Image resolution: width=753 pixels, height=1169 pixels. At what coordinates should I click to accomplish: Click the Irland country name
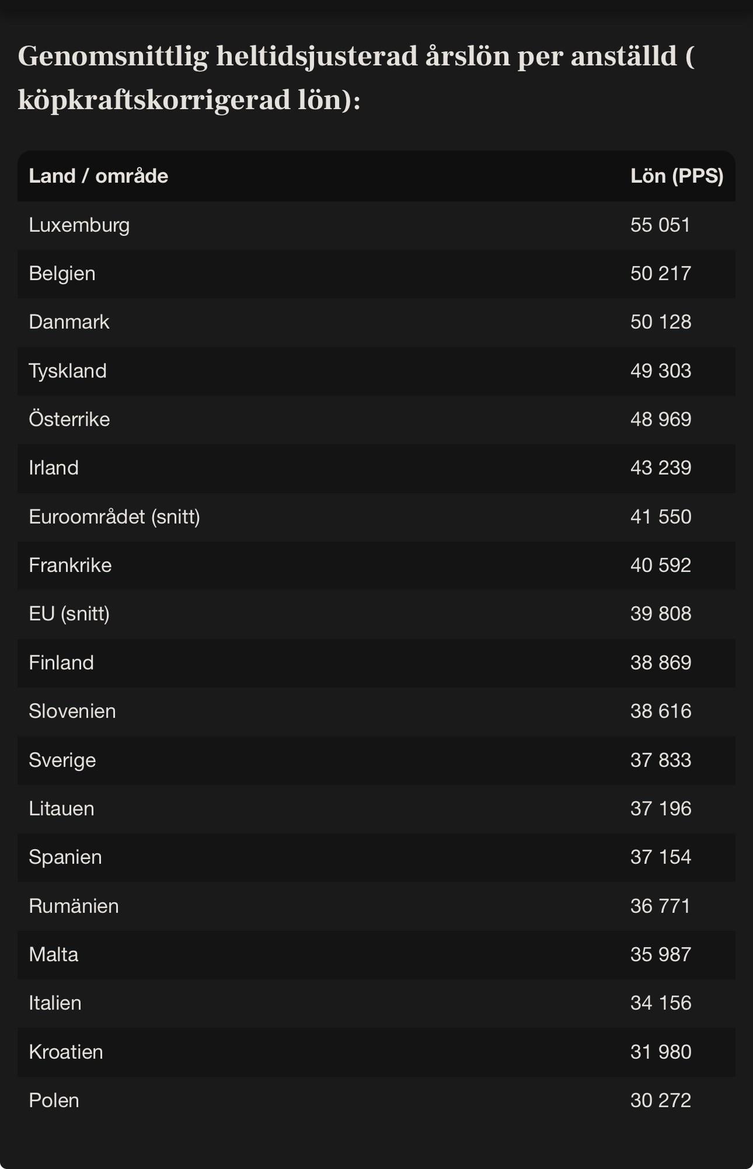(54, 468)
